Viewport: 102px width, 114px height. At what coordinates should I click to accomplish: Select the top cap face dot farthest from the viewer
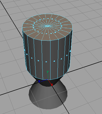click(48, 18)
